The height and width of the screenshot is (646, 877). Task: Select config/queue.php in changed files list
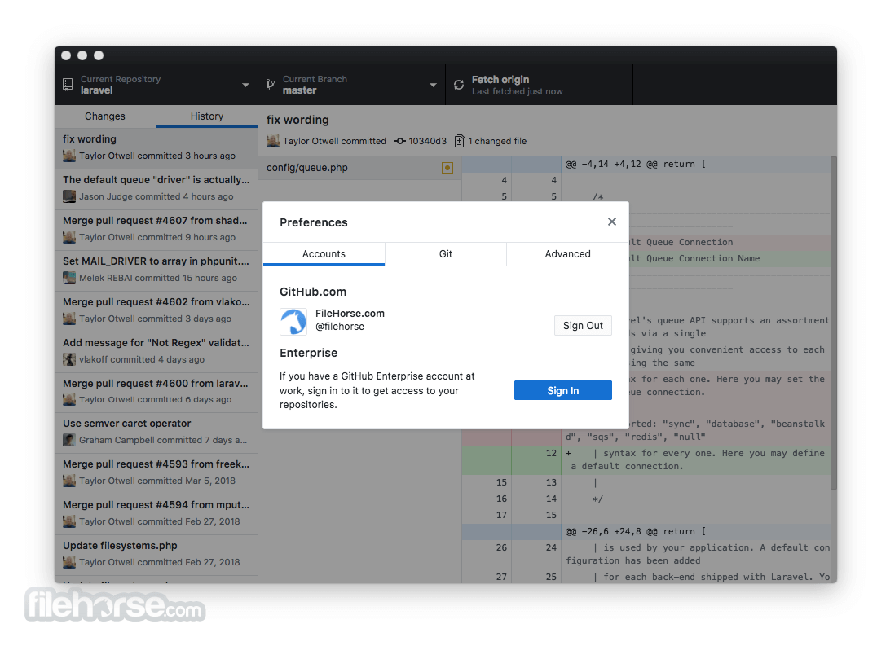[x=360, y=168]
